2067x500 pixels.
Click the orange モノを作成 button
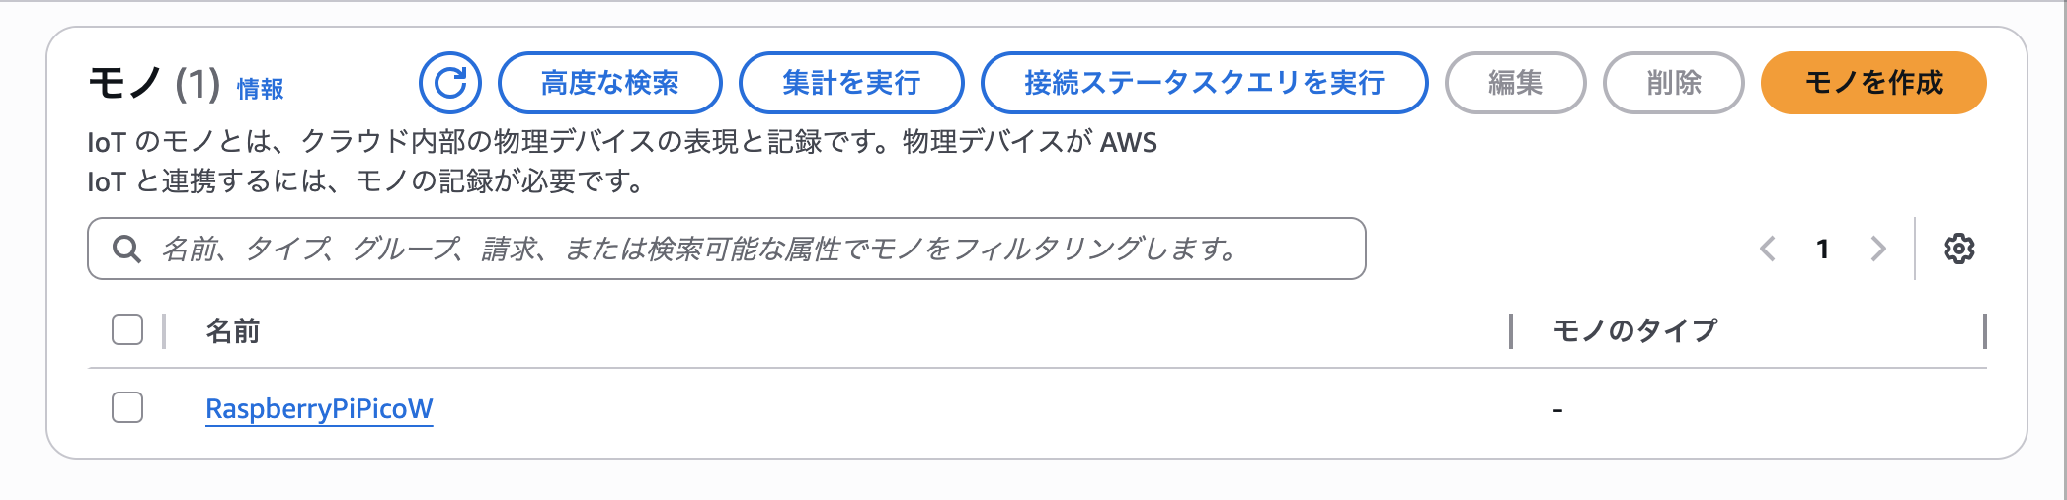click(1873, 83)
